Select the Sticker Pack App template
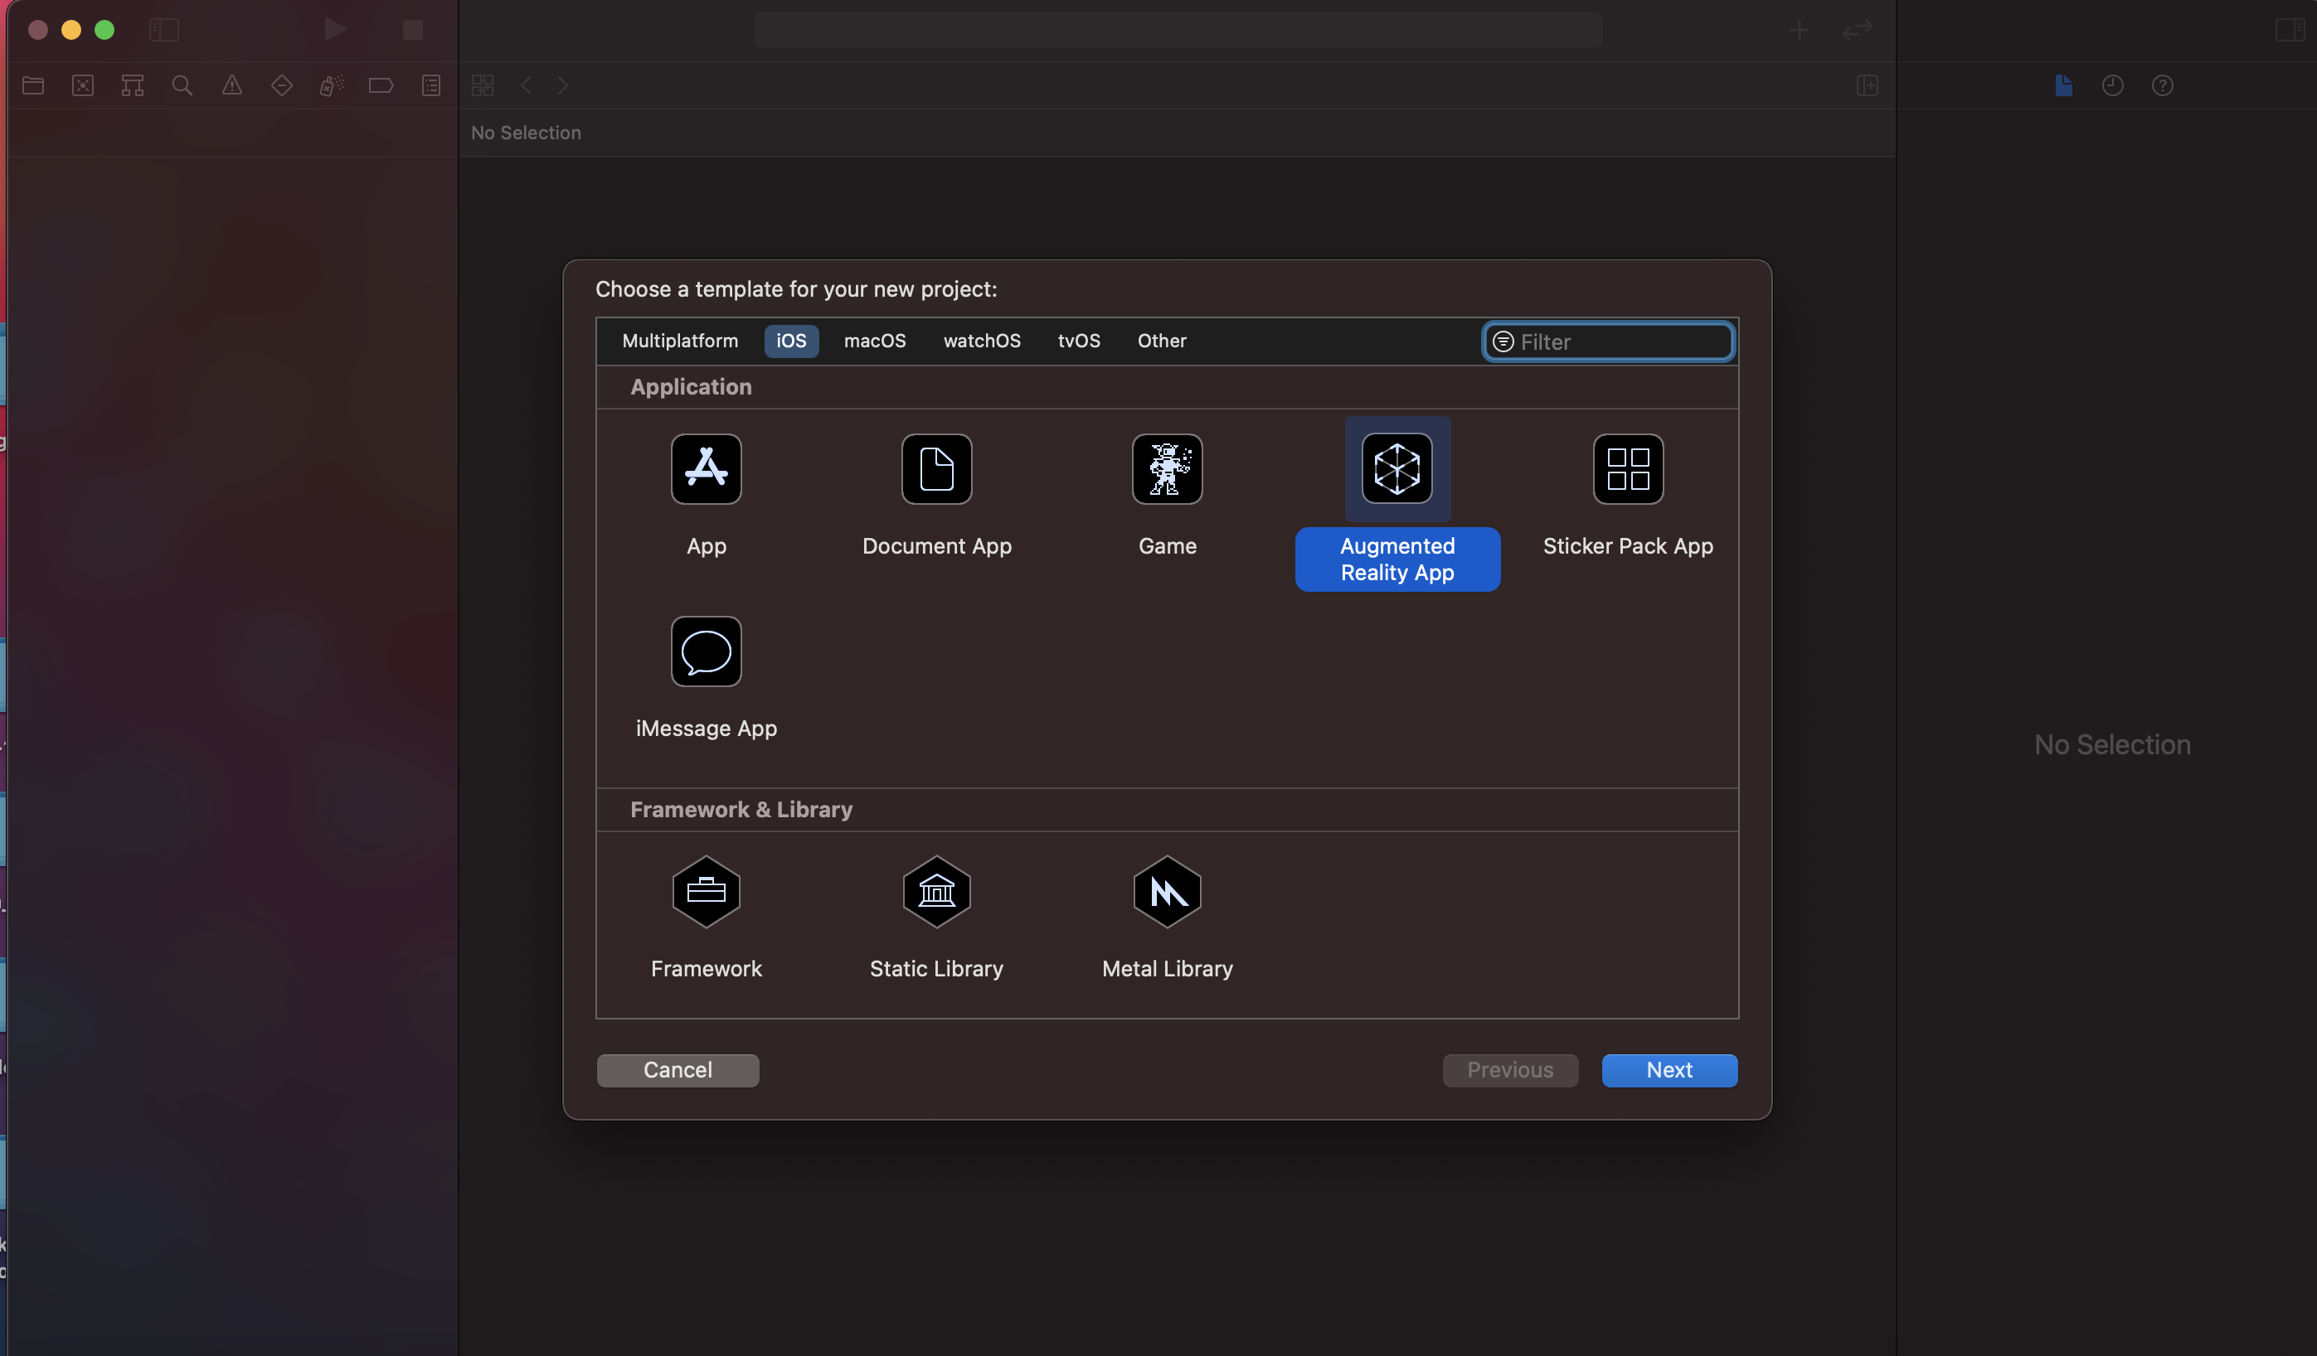 pos(1627,469)
